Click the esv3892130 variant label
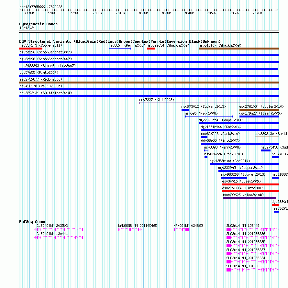Viewport: 288px width, 288px height. (x=271, y=134)
